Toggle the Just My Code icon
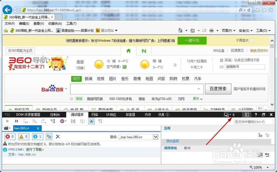This screenshot has width=277, height=172. (x=91, y=121)
